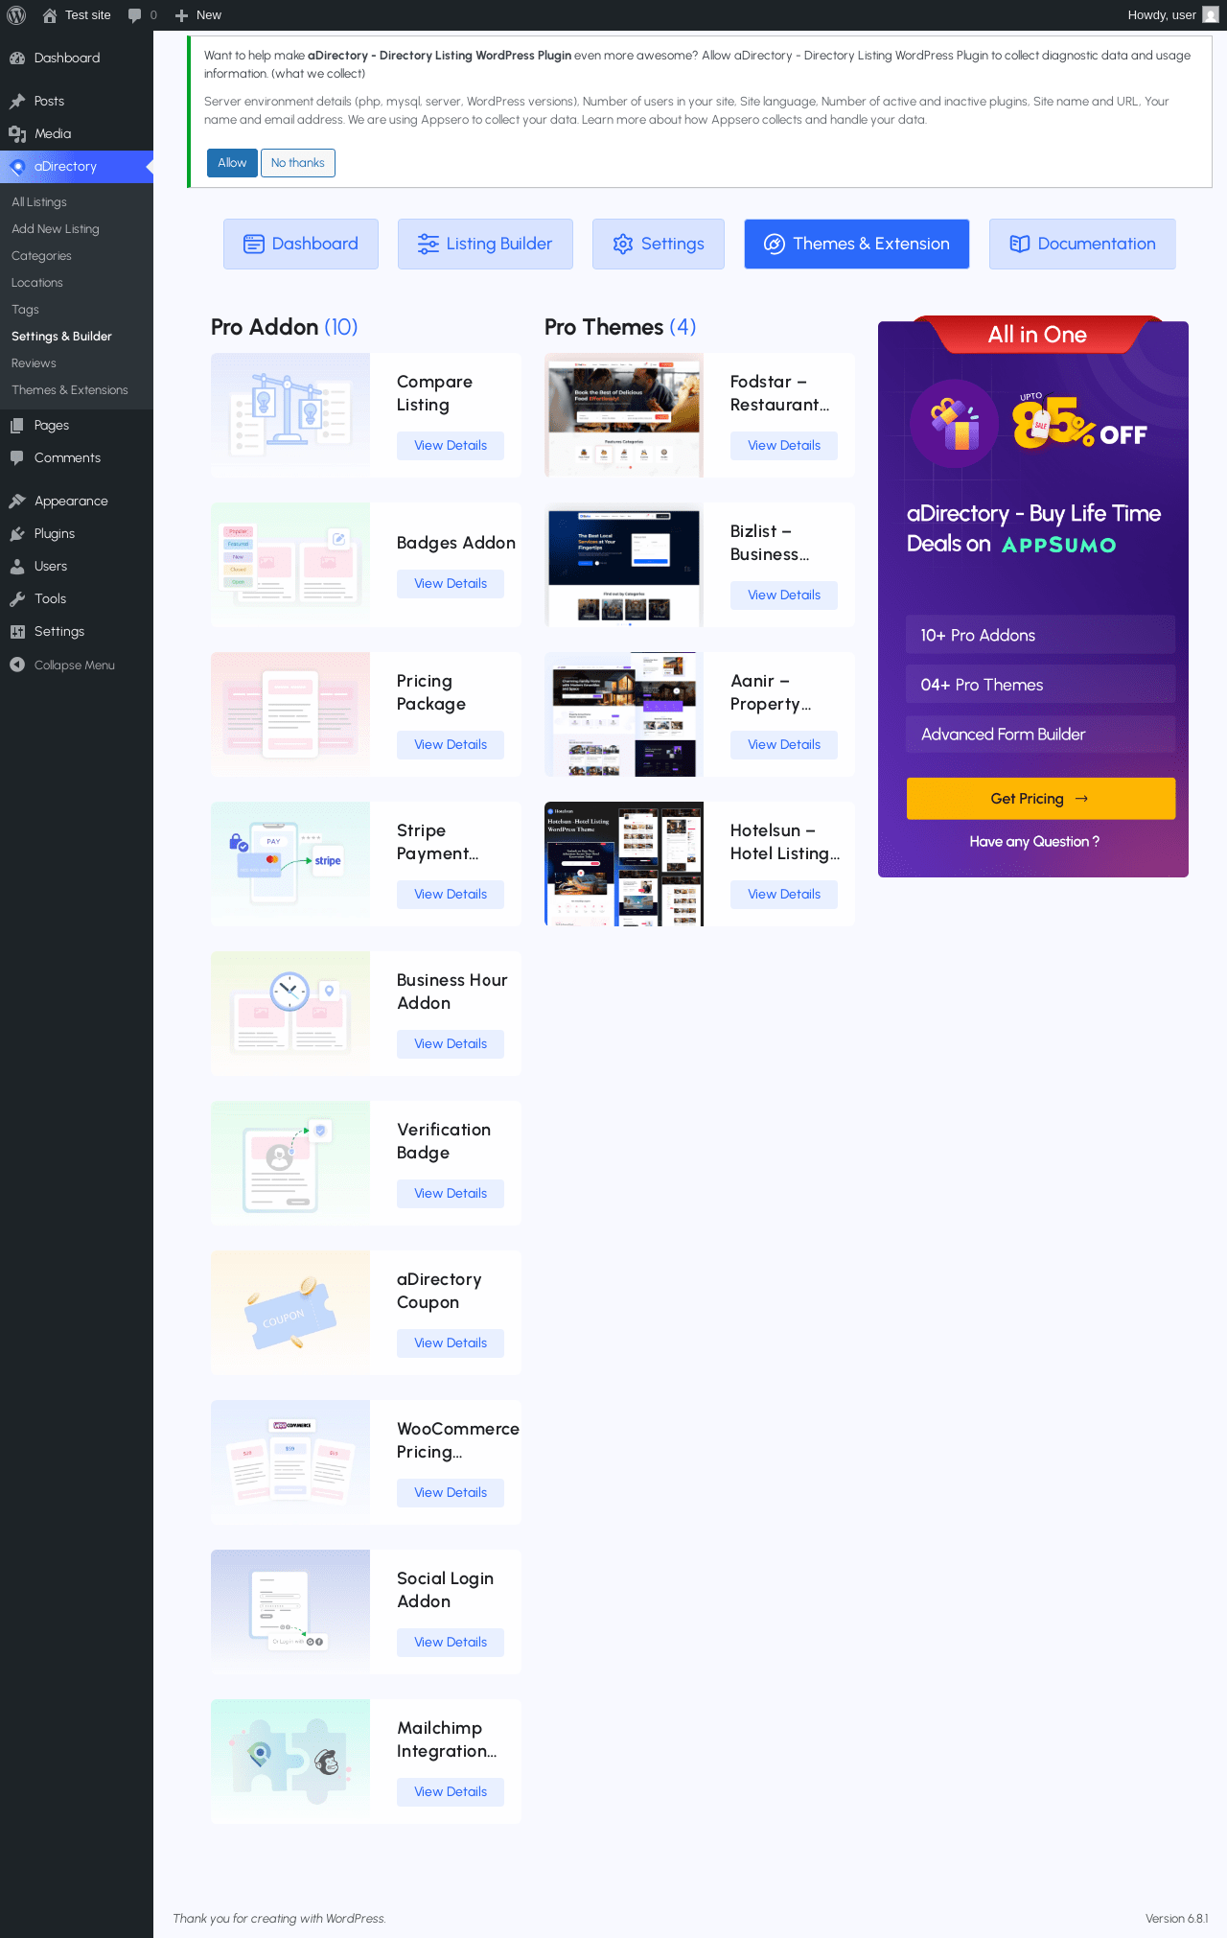Click the Documentation book icon
The height and width of the screenshot is (1938, 1227).
(x=1020, y=245)
